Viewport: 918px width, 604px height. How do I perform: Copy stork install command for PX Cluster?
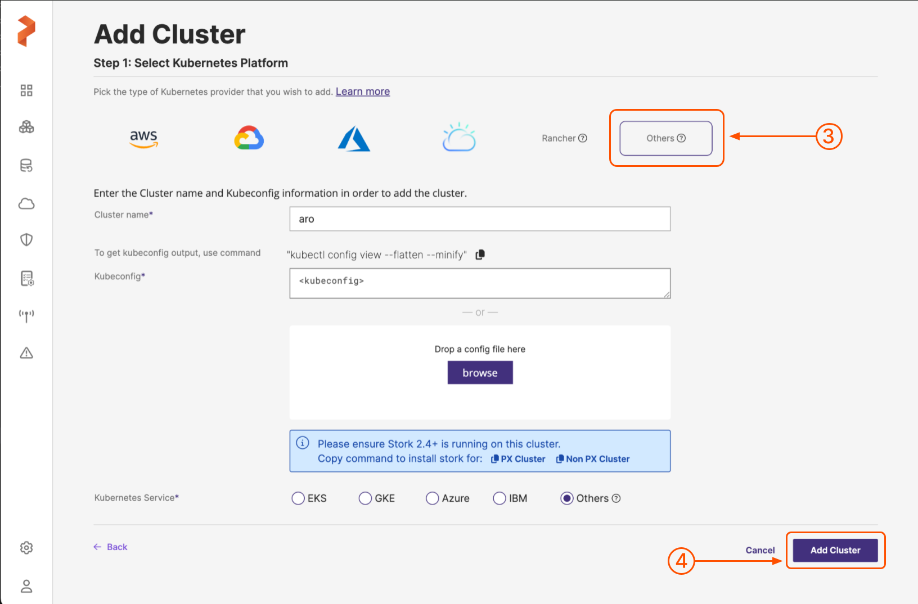[x=518, y=459]
